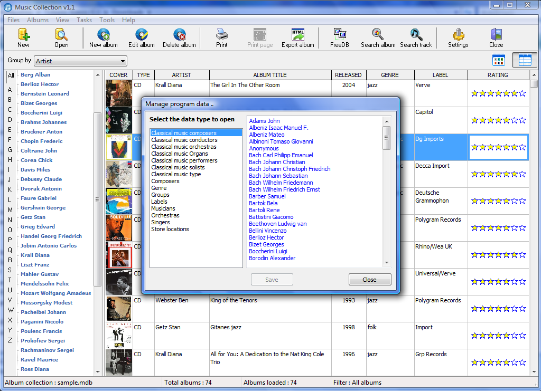541x391 pixels.
Task: Open the Albums menu
Action: tap(38, 20)
